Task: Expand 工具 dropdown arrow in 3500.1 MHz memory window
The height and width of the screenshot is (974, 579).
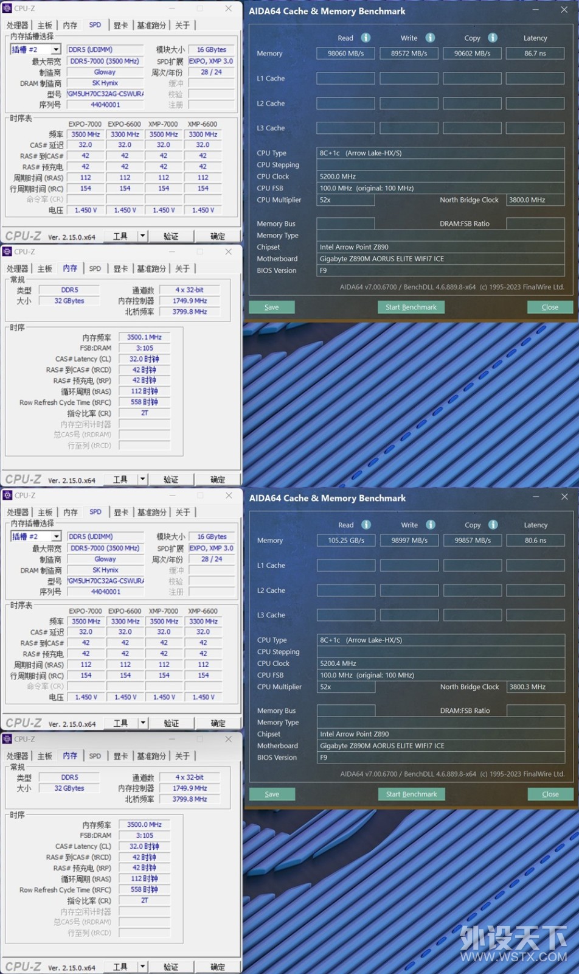Action: click(143, 480)
